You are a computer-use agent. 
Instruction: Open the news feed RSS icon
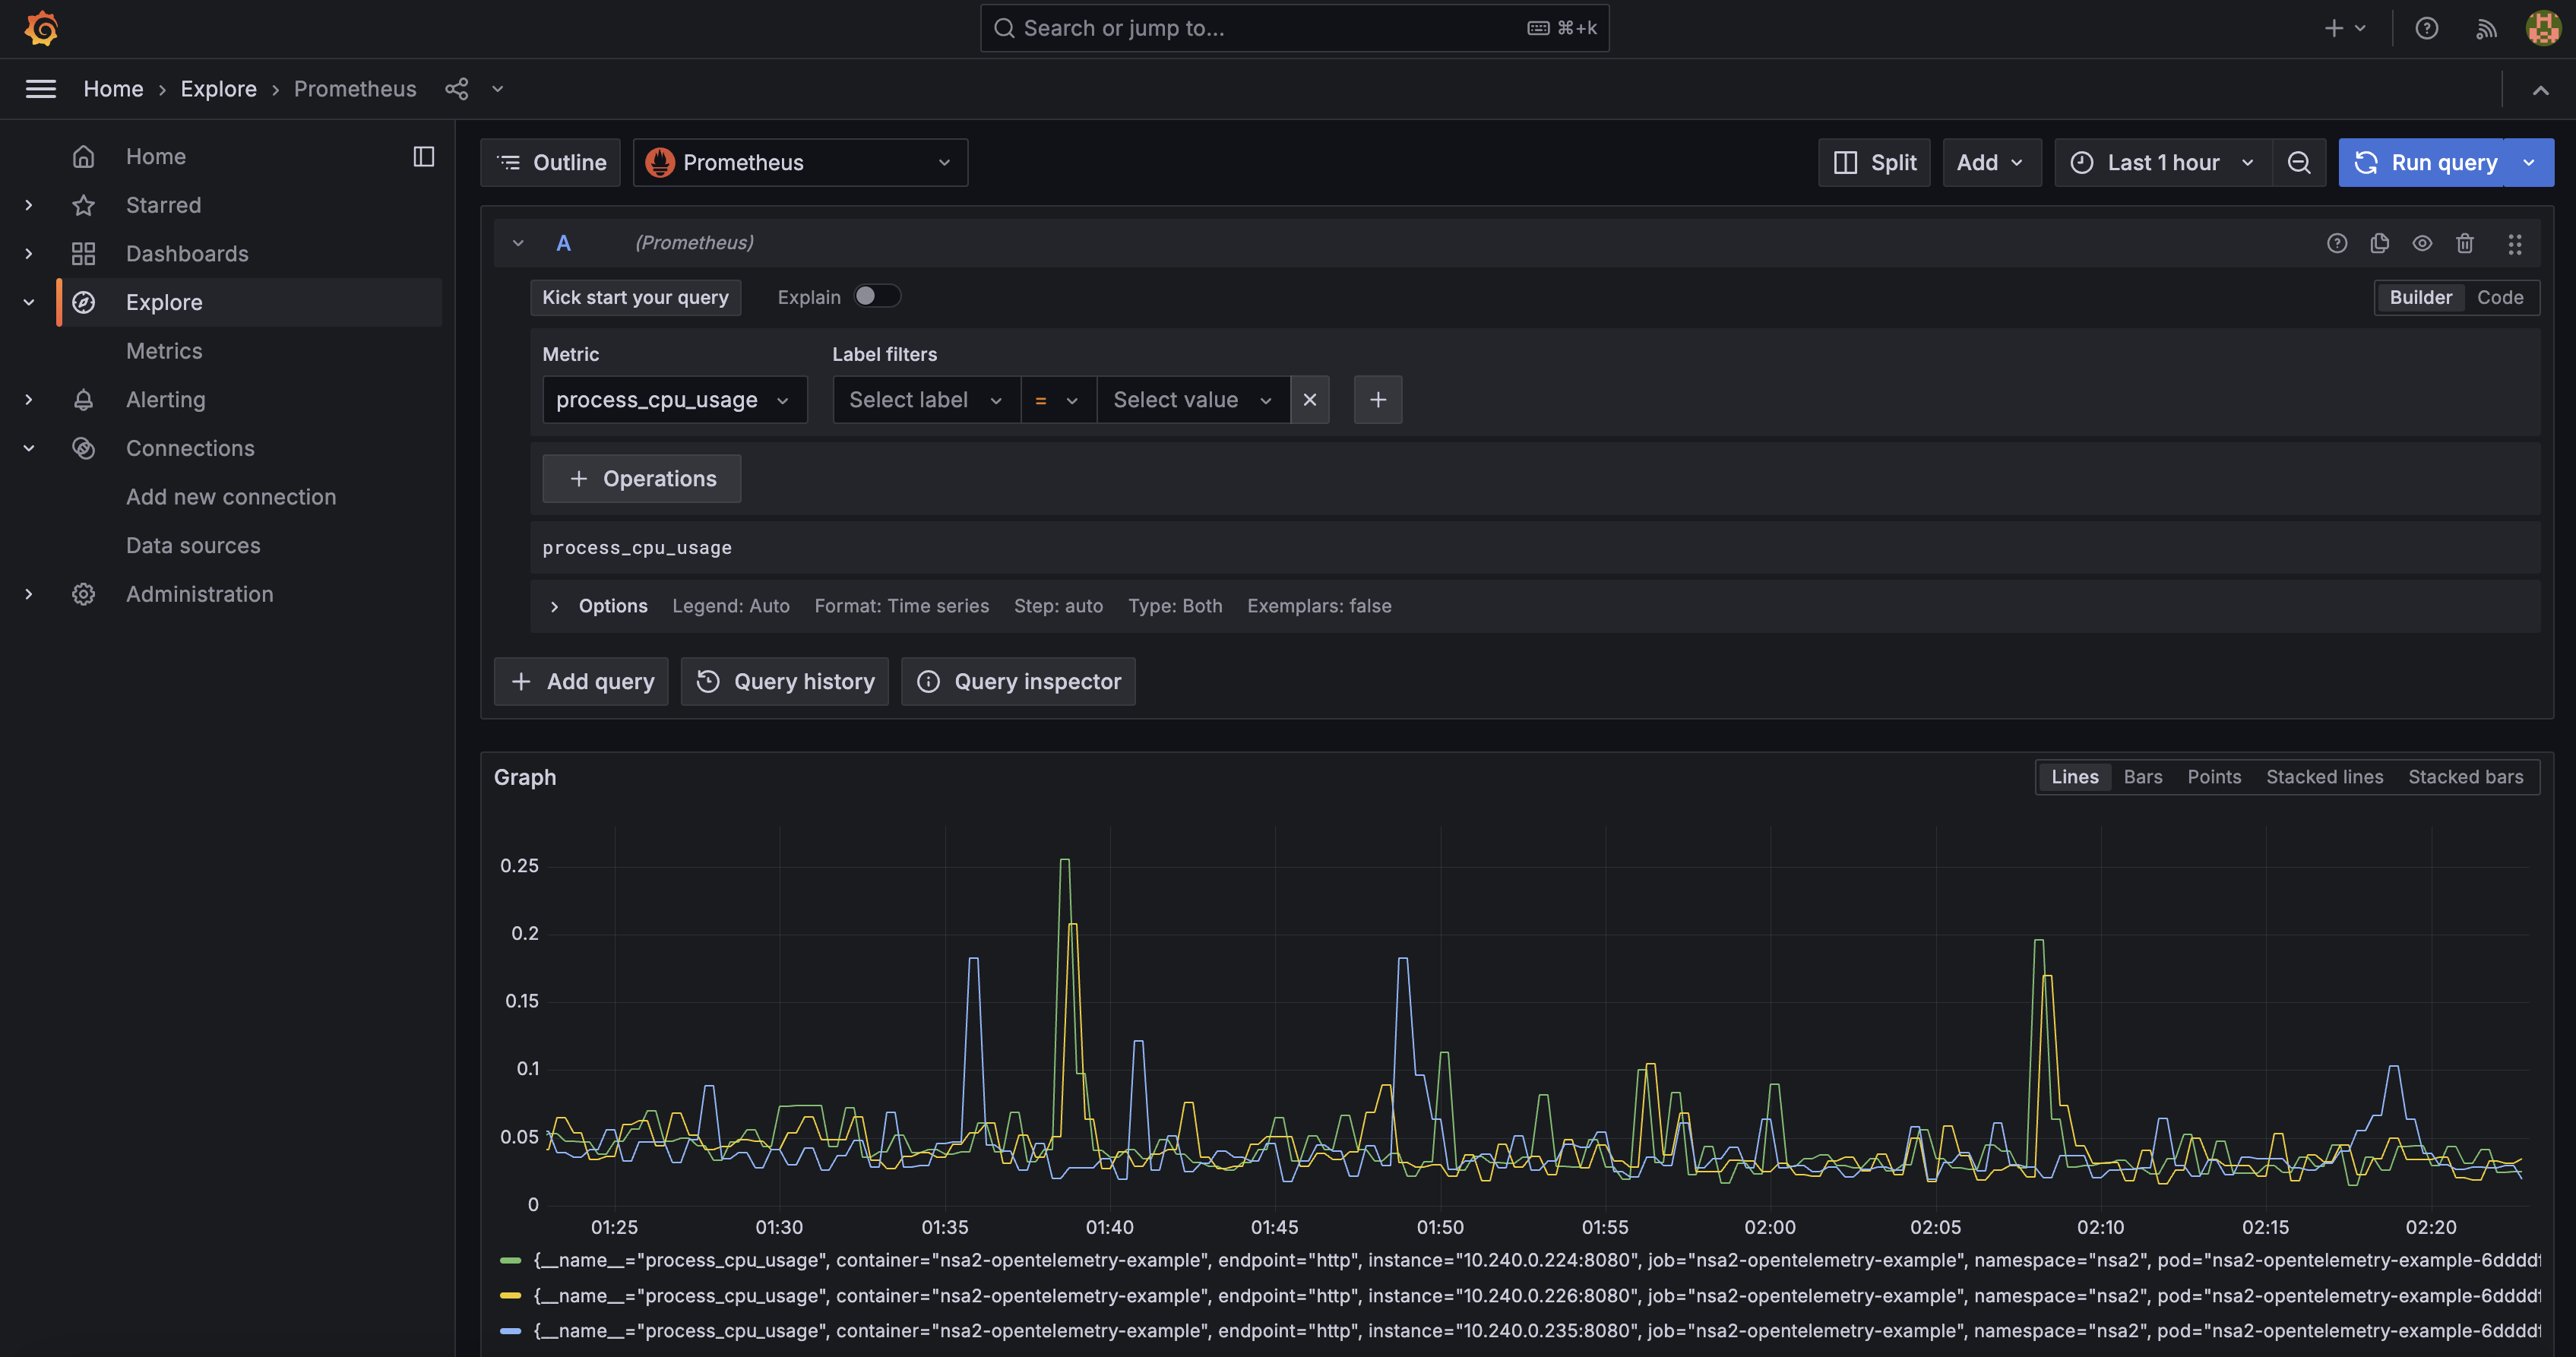pos(2486,28)
